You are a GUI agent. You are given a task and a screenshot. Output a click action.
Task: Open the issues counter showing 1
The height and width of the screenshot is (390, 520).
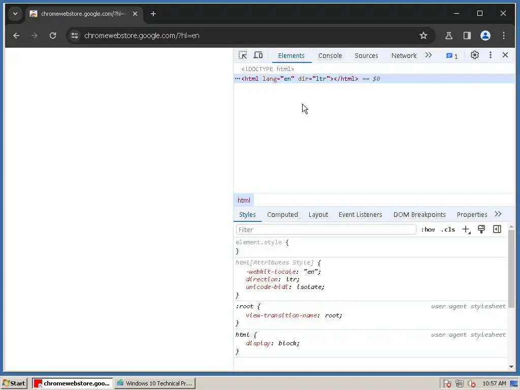click(x=452, y=56)
